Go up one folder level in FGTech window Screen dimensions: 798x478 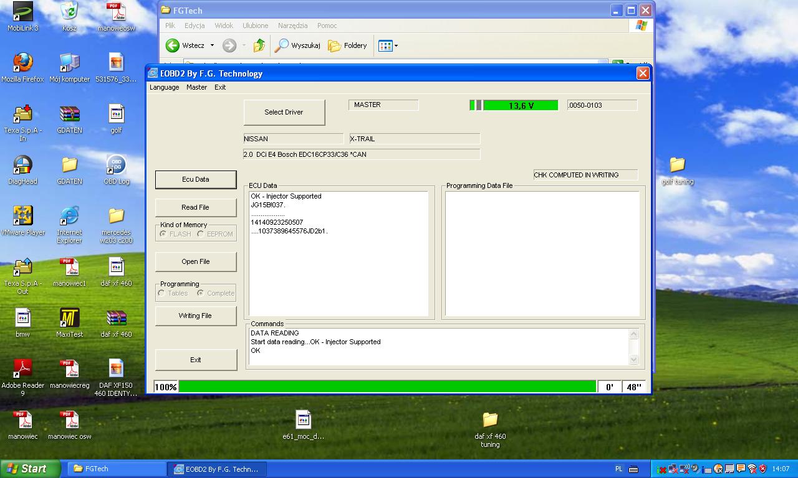[259, 45]
